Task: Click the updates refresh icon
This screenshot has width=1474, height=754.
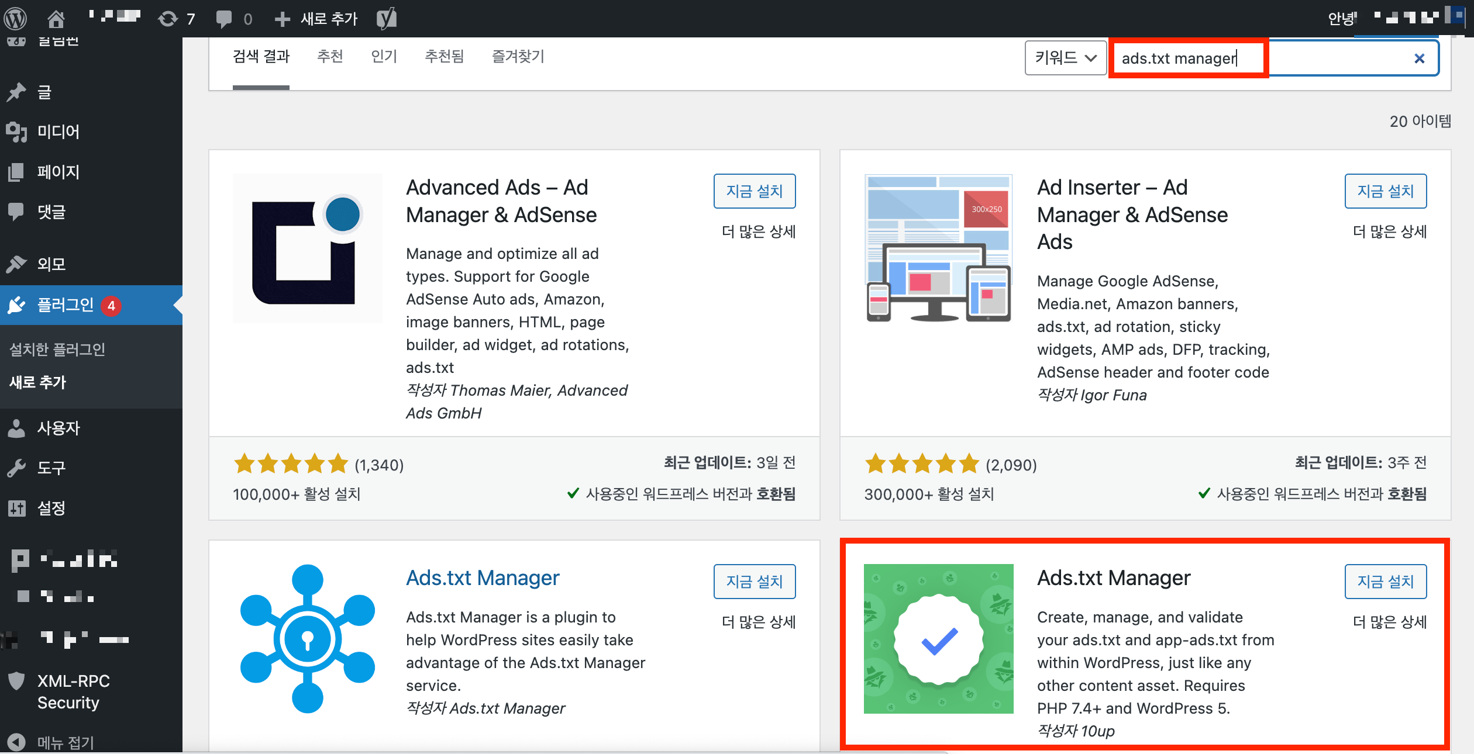Action: (168, 19)
